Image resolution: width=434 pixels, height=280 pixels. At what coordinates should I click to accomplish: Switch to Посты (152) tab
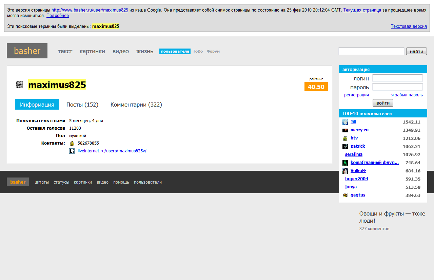click(82, 105)
